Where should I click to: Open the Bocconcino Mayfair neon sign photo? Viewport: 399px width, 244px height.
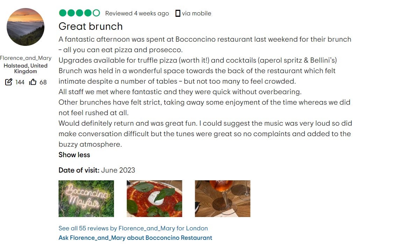pos(86,198)
